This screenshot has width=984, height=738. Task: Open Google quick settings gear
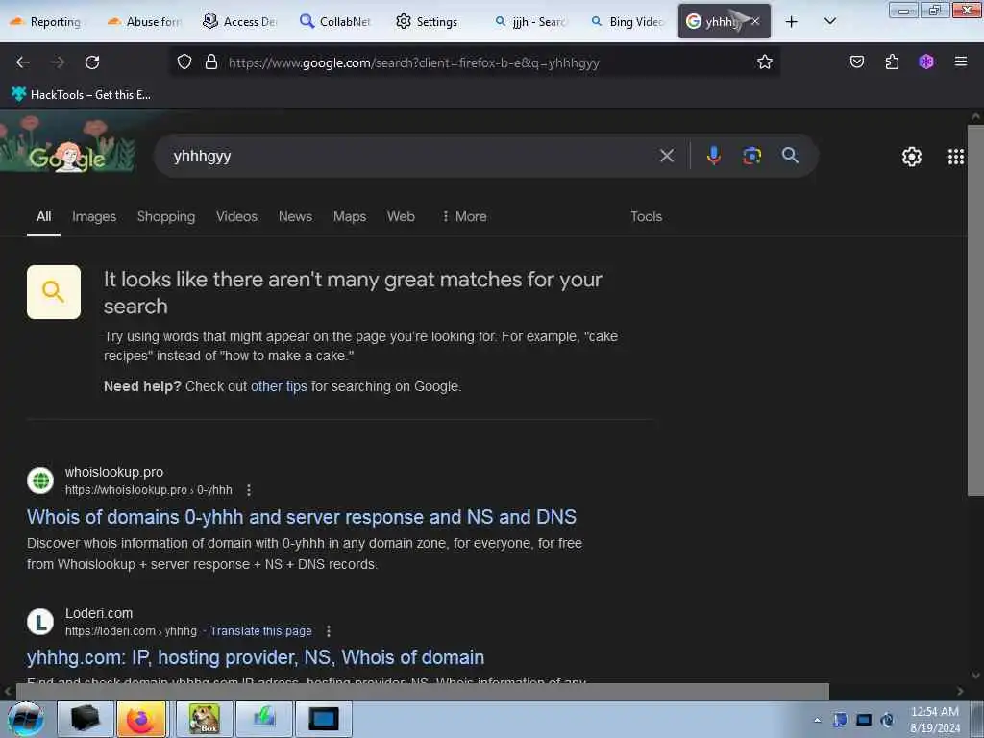[911, 157]
